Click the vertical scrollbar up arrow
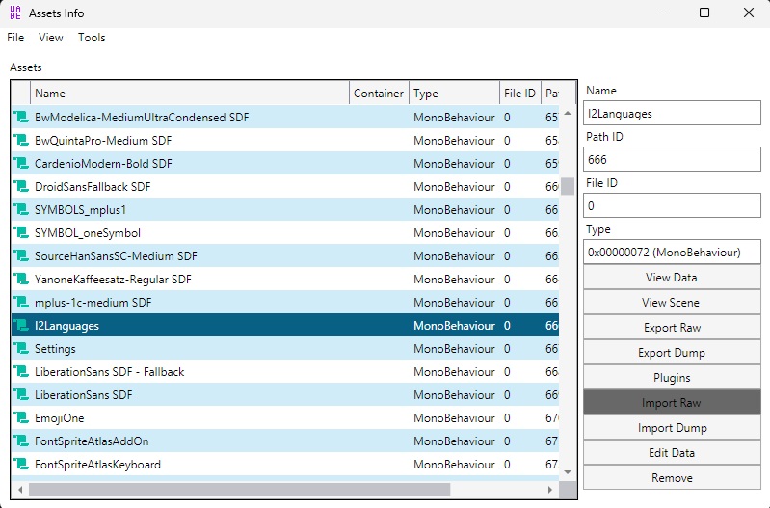This screenshot has width=770, height=508. point(568,113)
